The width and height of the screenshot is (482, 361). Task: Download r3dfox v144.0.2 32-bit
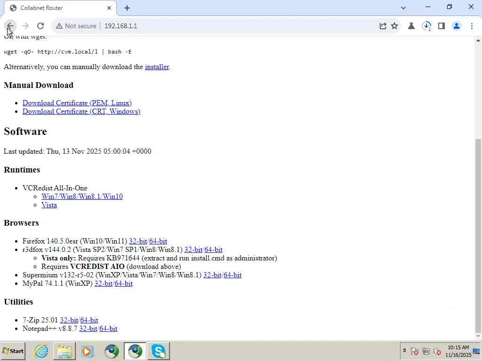point(193,250)
